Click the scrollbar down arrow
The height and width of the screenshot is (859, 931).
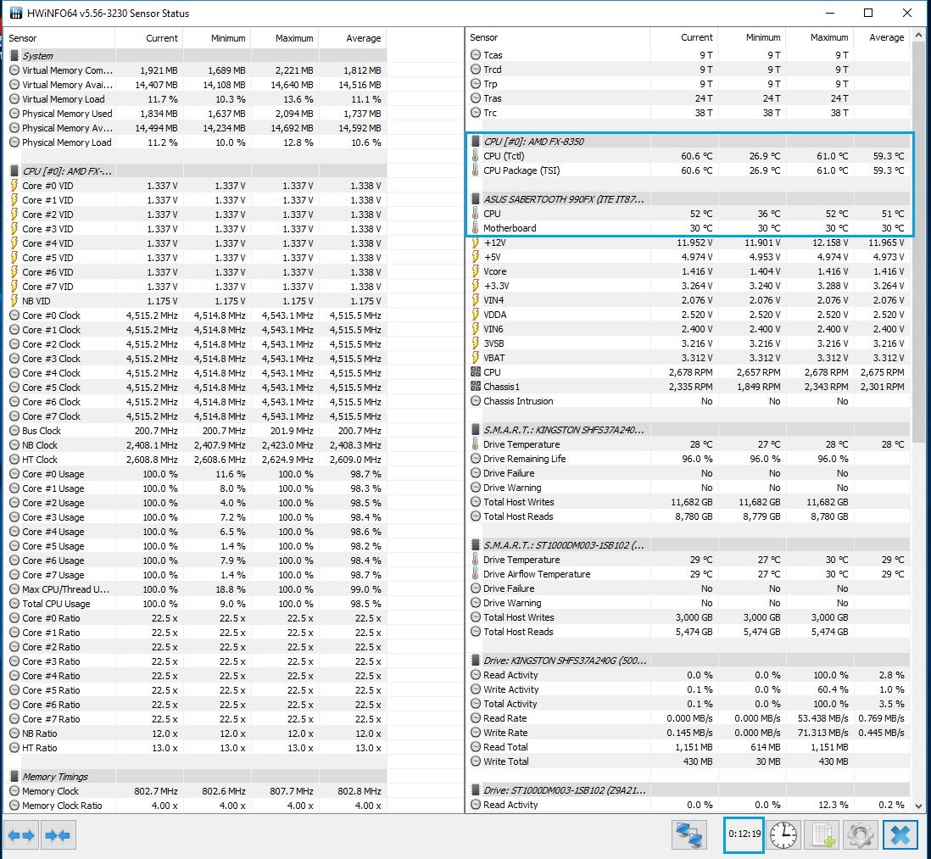click(x=919, y=806)
